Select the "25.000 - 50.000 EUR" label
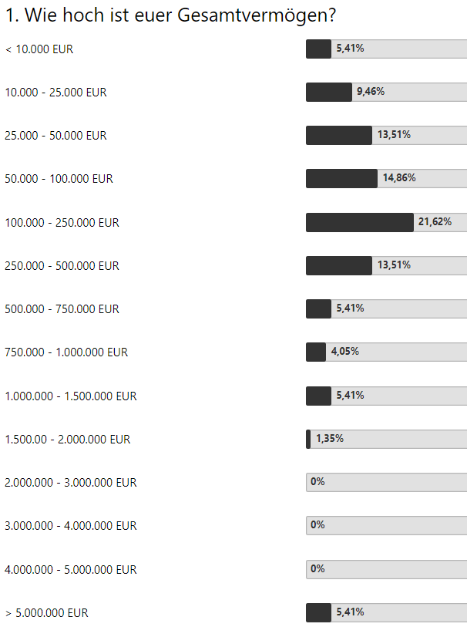 coord(55,136)
